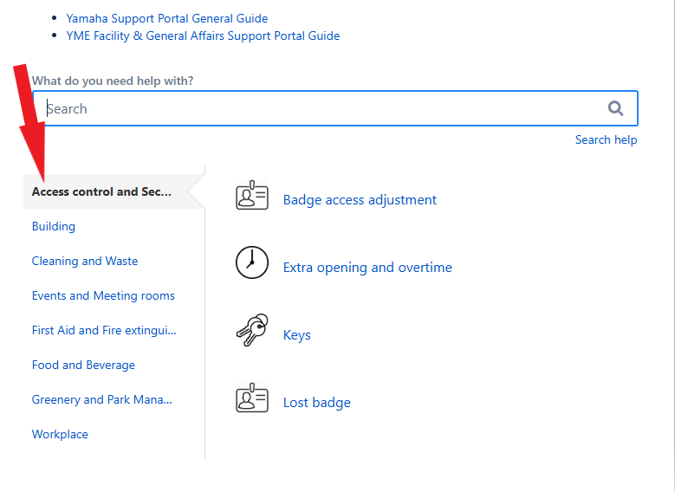Screen dimensions: 675x492
Task: Select Cleaning and Waste category
Action: click(x=85, y=261)
